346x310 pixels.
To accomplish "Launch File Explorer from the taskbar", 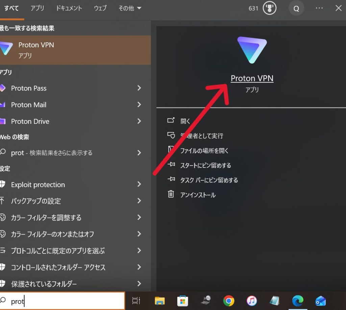I will click(x=159, y=301).
